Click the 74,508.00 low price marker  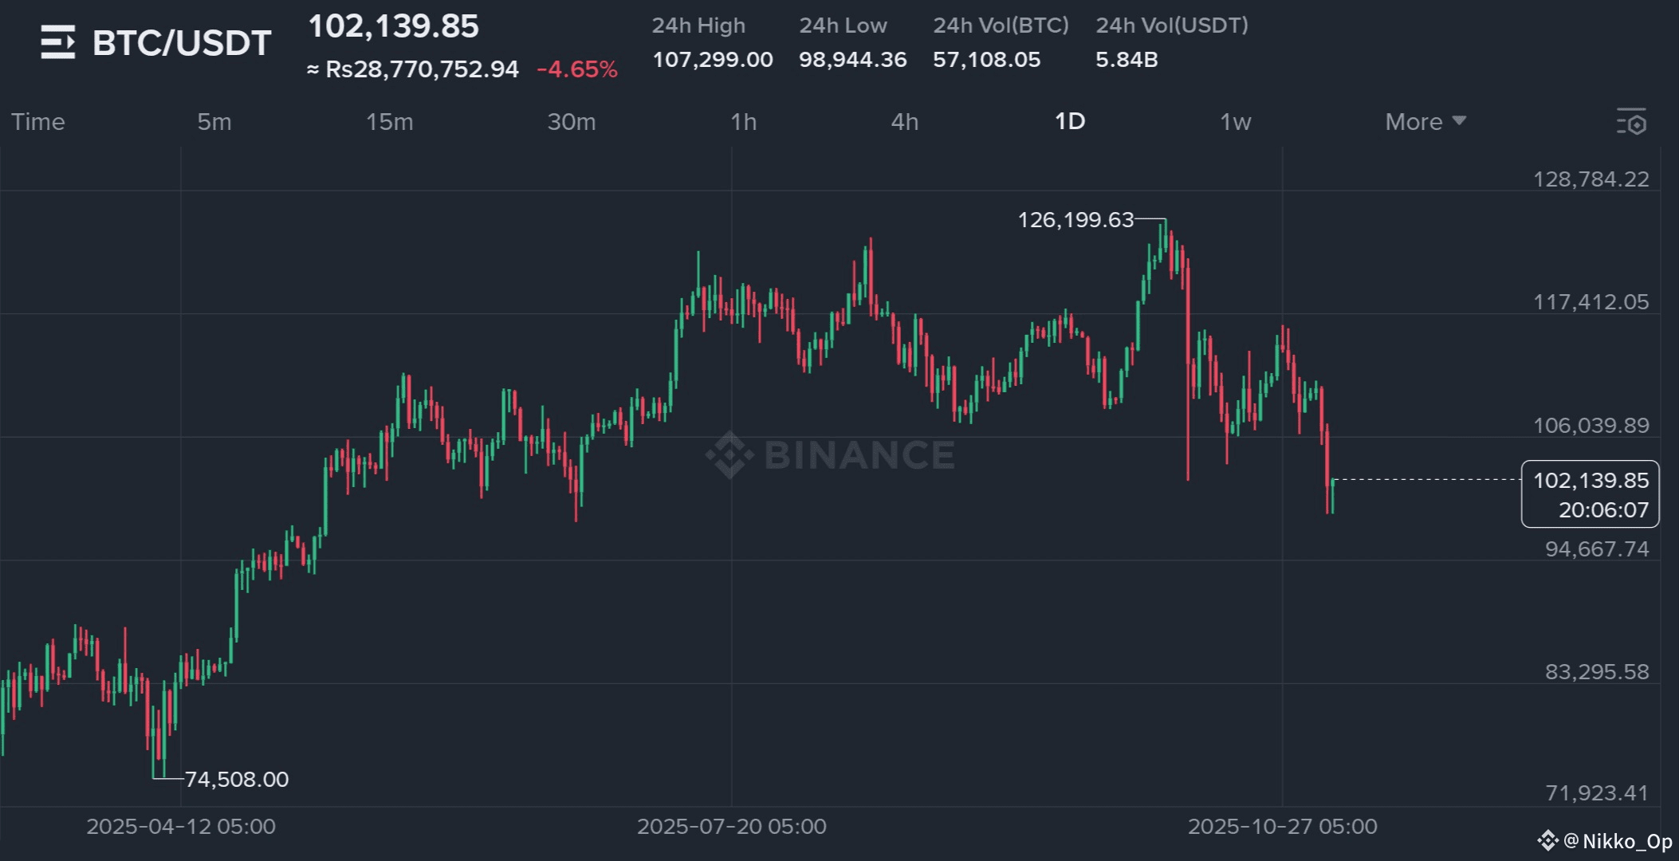[x=237, y=779]
